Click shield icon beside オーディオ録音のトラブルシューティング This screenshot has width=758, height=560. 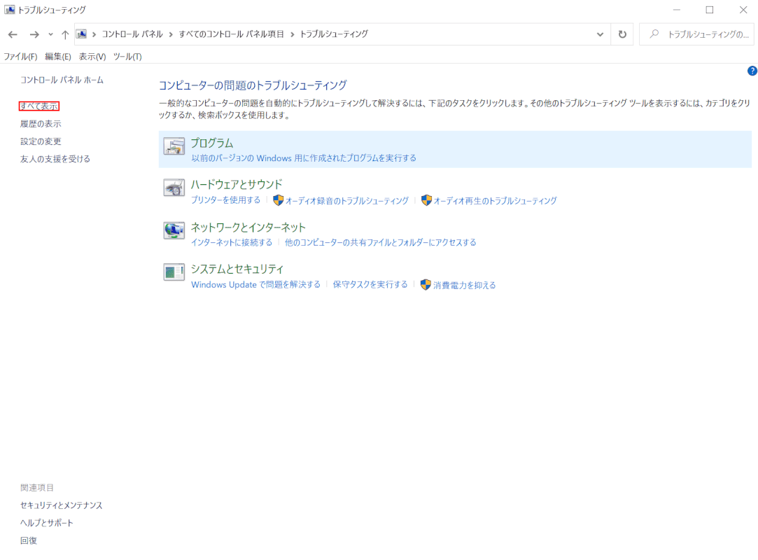click(278, 200)
